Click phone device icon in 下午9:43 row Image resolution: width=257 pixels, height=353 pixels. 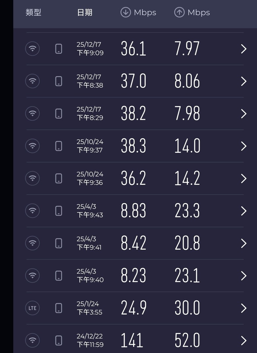(x=59, y=211)
